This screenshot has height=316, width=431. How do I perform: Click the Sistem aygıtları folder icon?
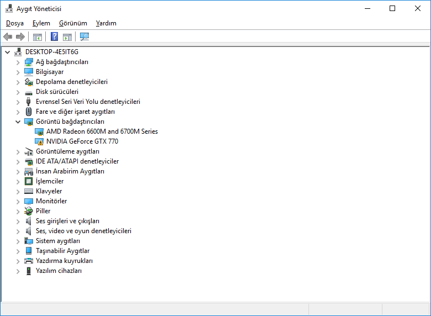pos(29,241)
